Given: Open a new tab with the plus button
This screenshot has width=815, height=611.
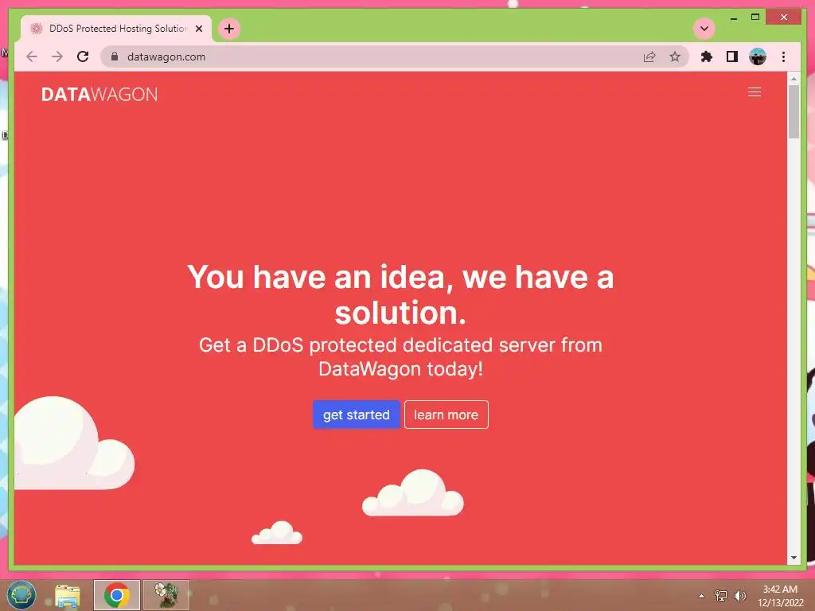Looking at the screenshot, I should pos(229,29).
